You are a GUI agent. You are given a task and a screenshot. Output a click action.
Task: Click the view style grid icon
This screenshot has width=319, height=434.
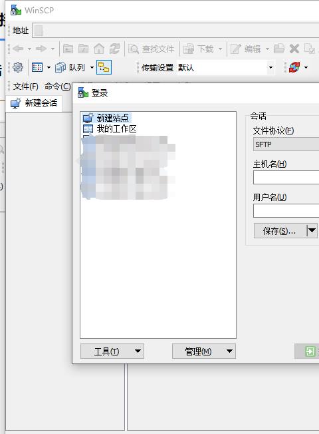[x=37, y=67]
